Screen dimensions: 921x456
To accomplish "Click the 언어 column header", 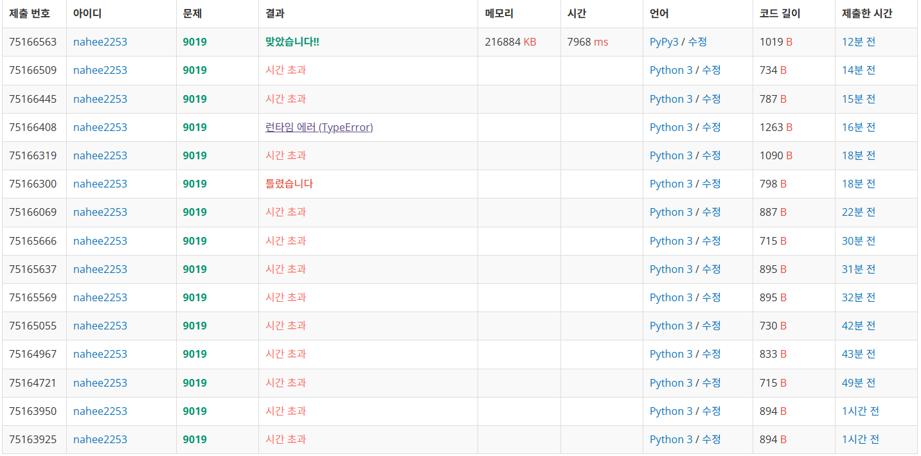I will (659, 13).
